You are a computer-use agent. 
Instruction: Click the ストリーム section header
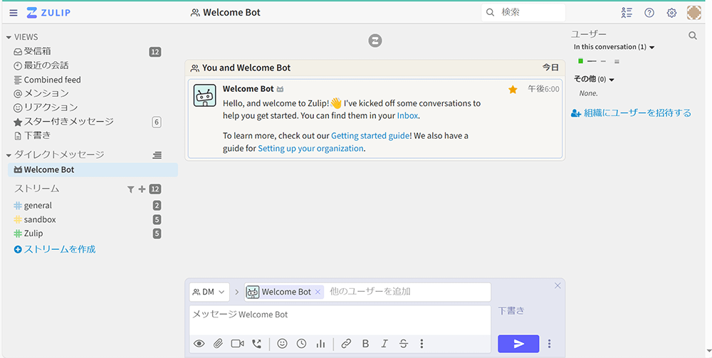(x=37, y=189)
